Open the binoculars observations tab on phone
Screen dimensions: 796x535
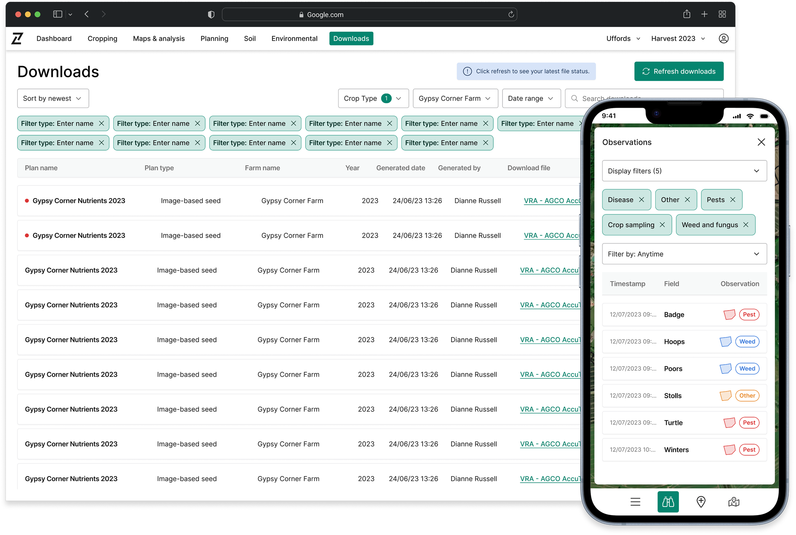pyautogui.click(x=667, y=502)
